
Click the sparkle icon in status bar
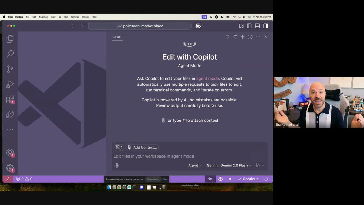point(230,179)
